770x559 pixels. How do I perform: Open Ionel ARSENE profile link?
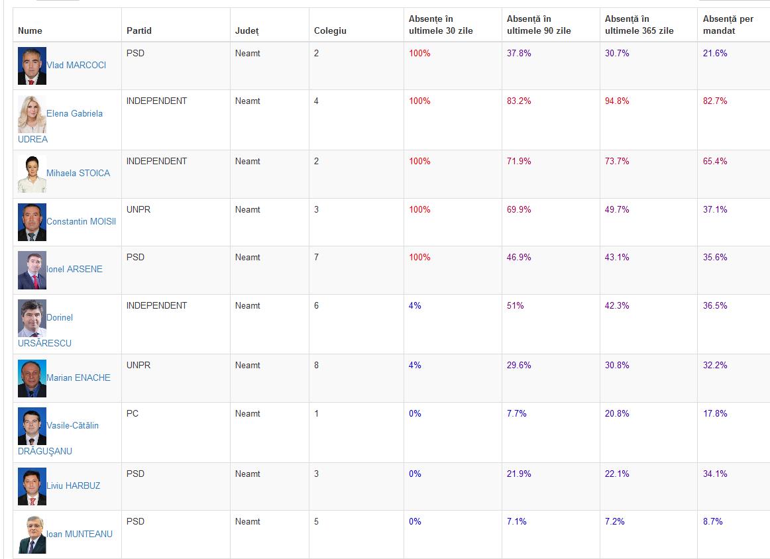(x=75, y=270)
